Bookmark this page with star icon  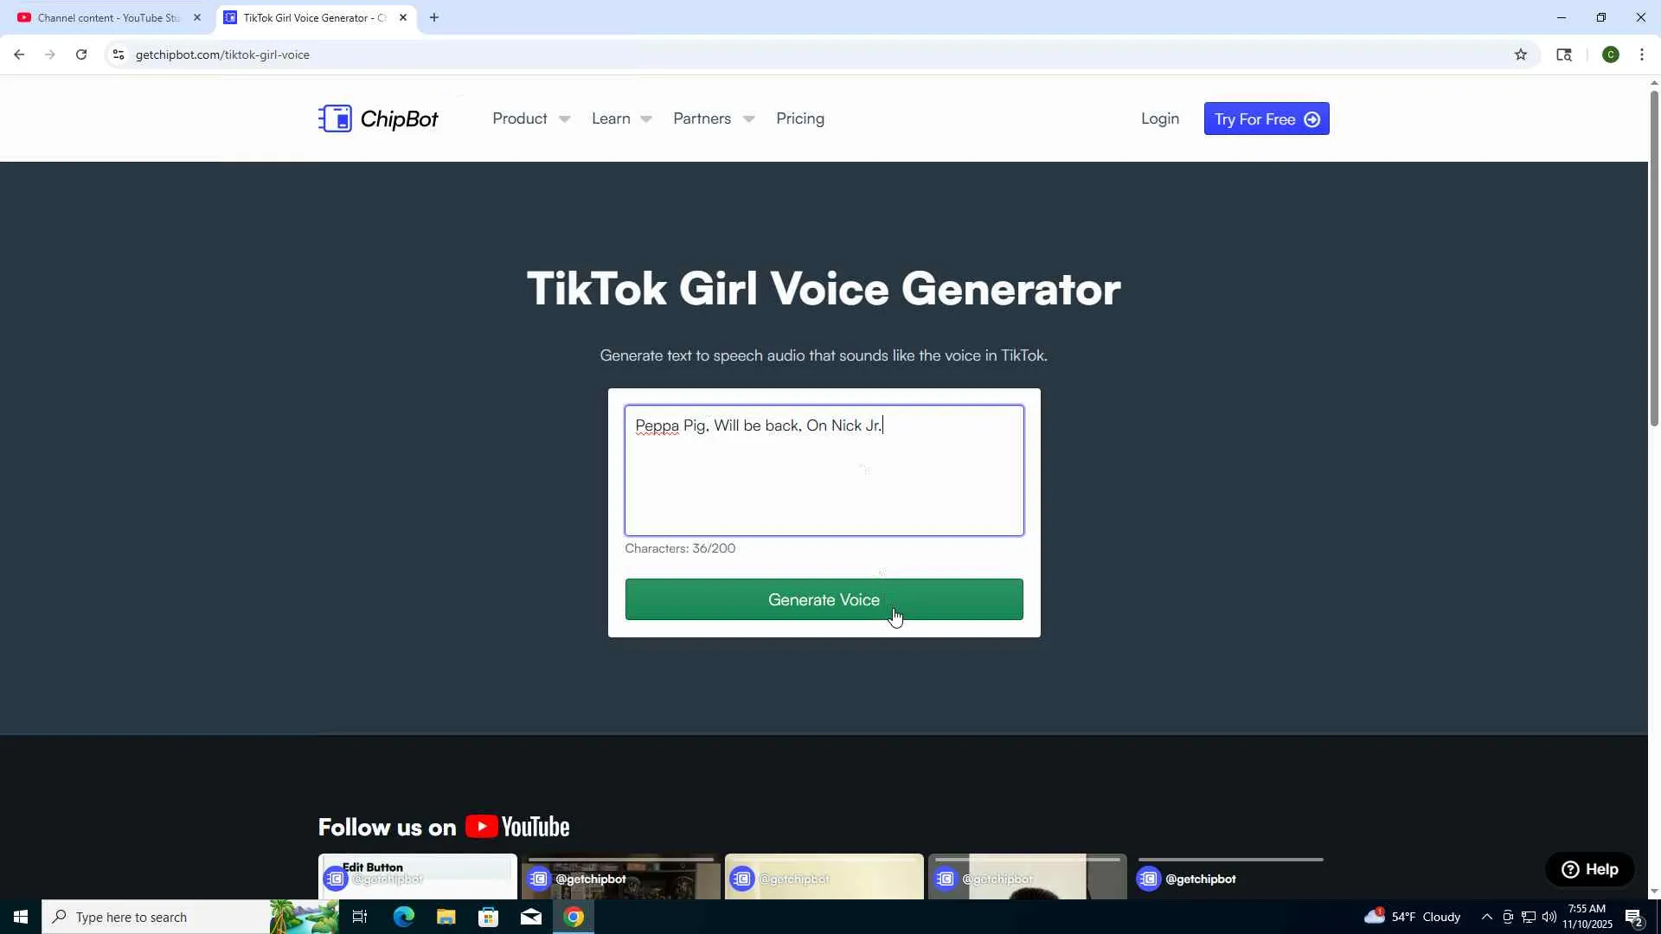pyautogui.click(x=1521, y=54)
